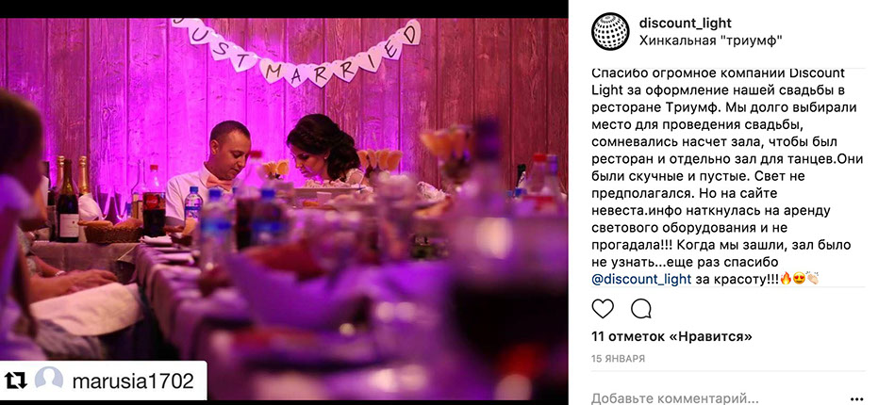
Task: Click the Just Married banner in the photo
Action: [x=296, y=52]
